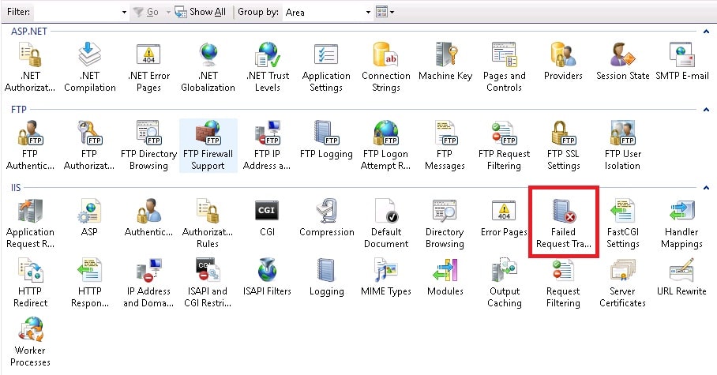Open IIS Directory Browsing feature

(445, 223)
